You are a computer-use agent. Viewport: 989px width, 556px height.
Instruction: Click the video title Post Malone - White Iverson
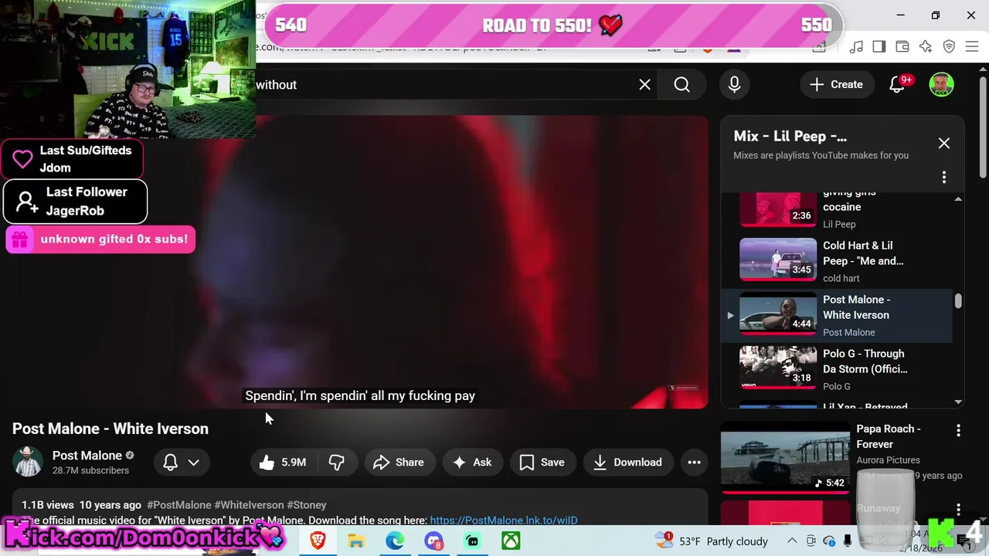110,429
